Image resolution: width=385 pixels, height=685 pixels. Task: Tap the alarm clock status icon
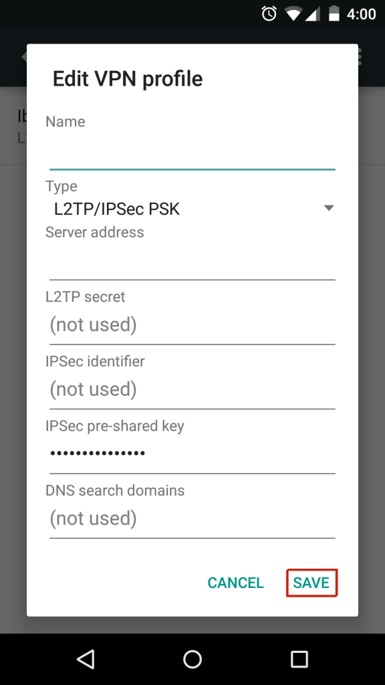pos(269,14)
